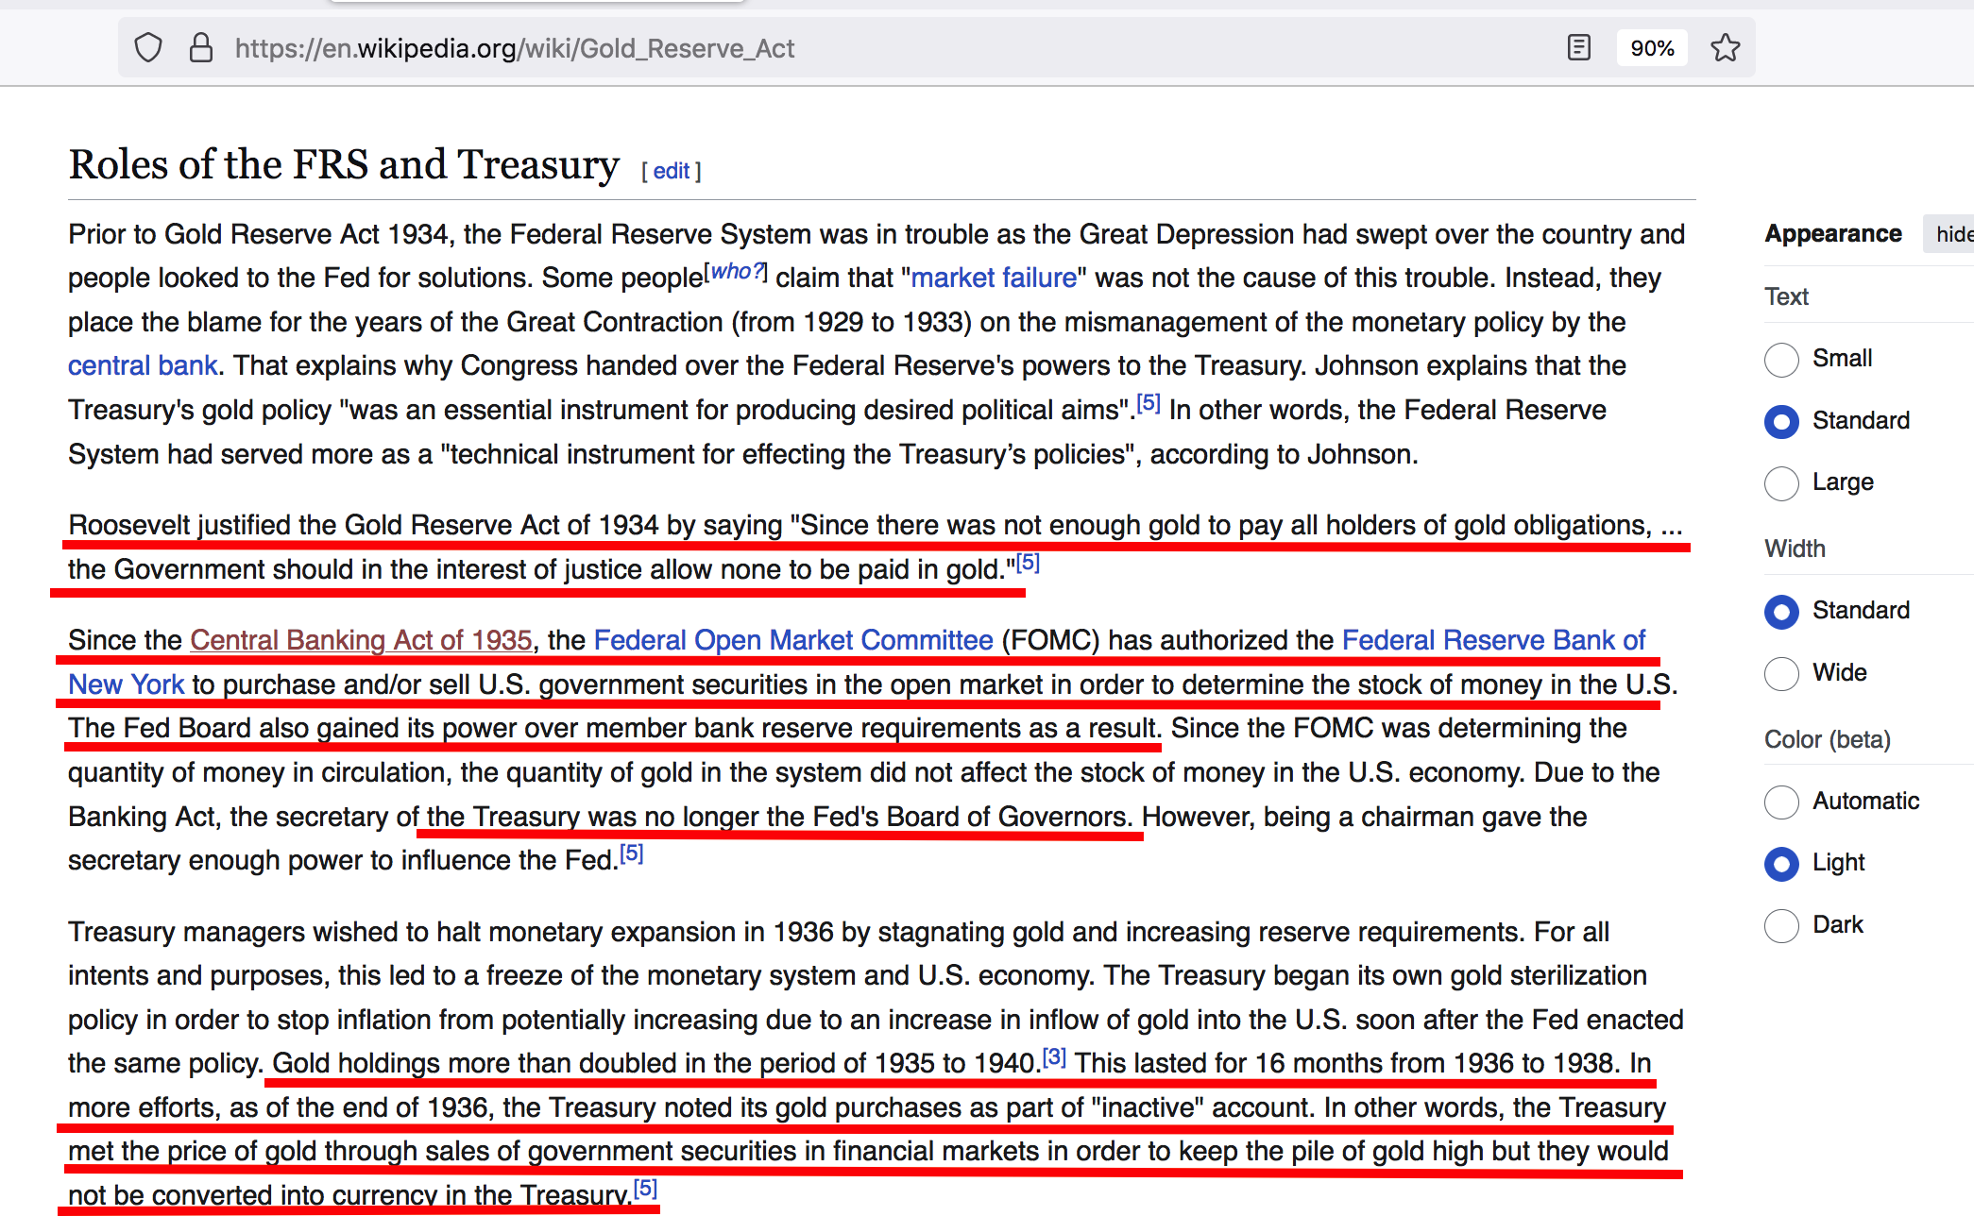Click the 90% zoom level indicator
This screenshot has width=1974, height=1216.
1652,48
